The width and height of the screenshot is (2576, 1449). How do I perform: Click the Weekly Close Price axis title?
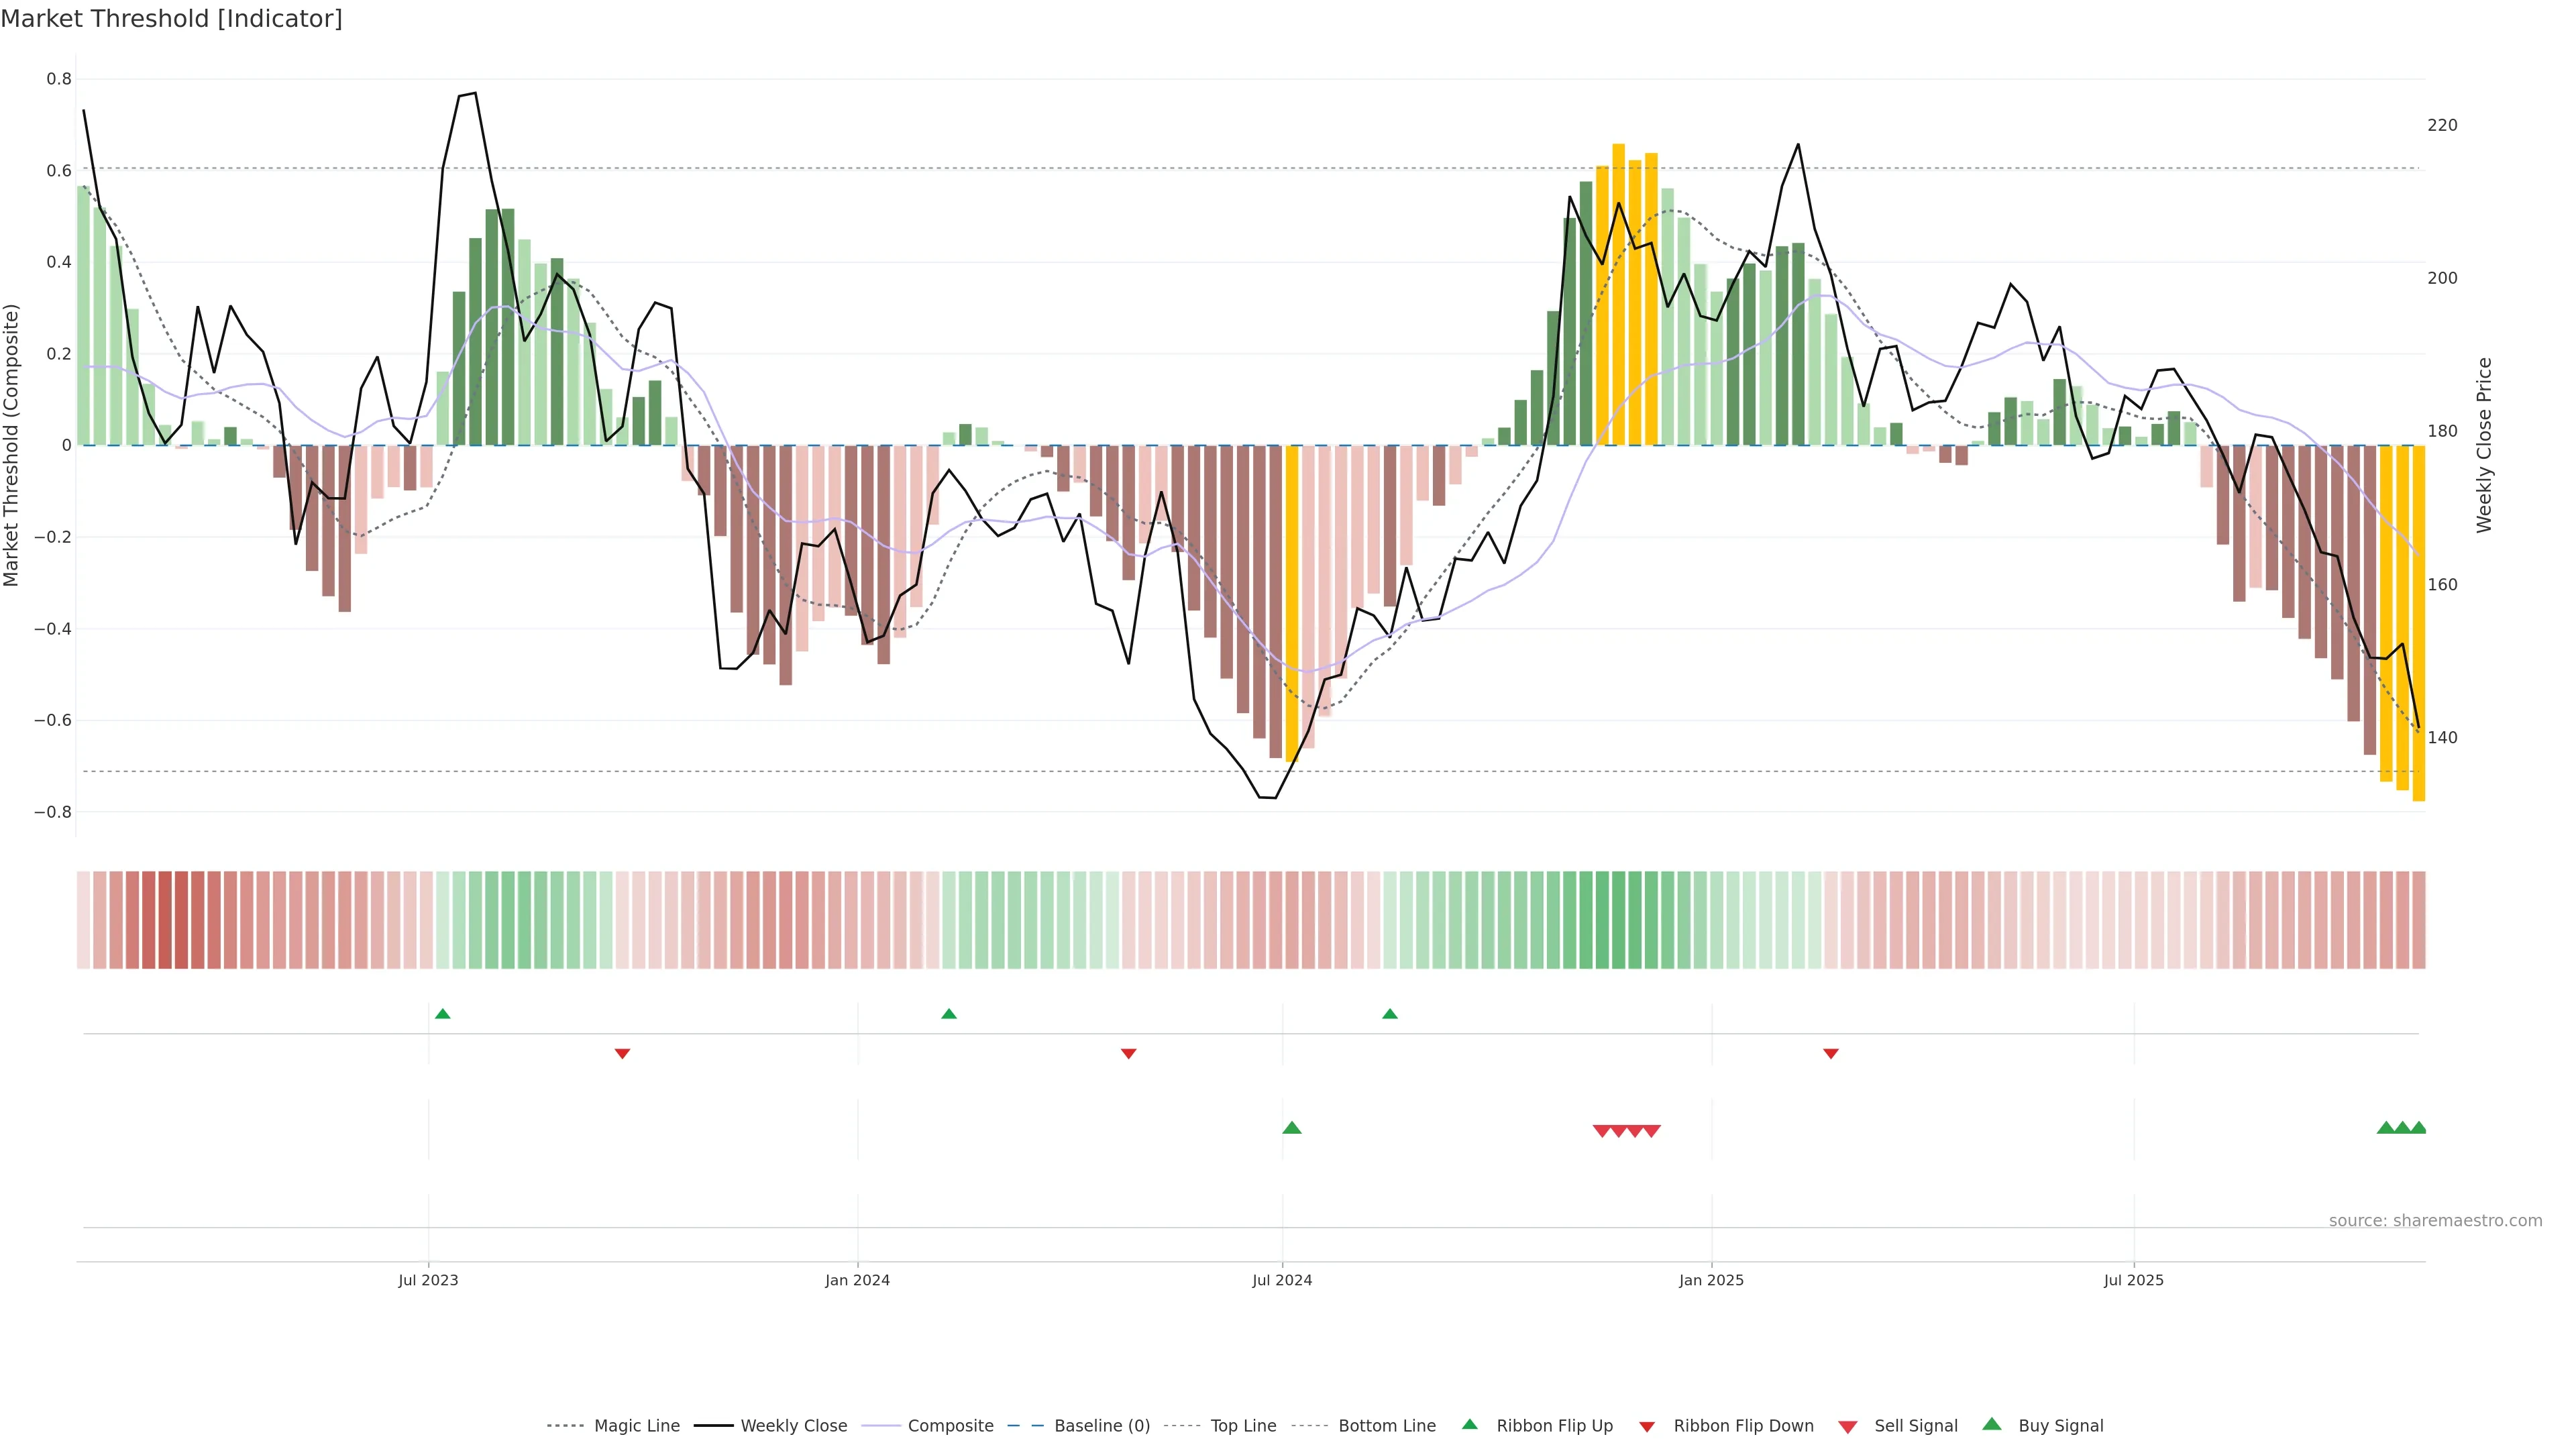pos(2484,445)
